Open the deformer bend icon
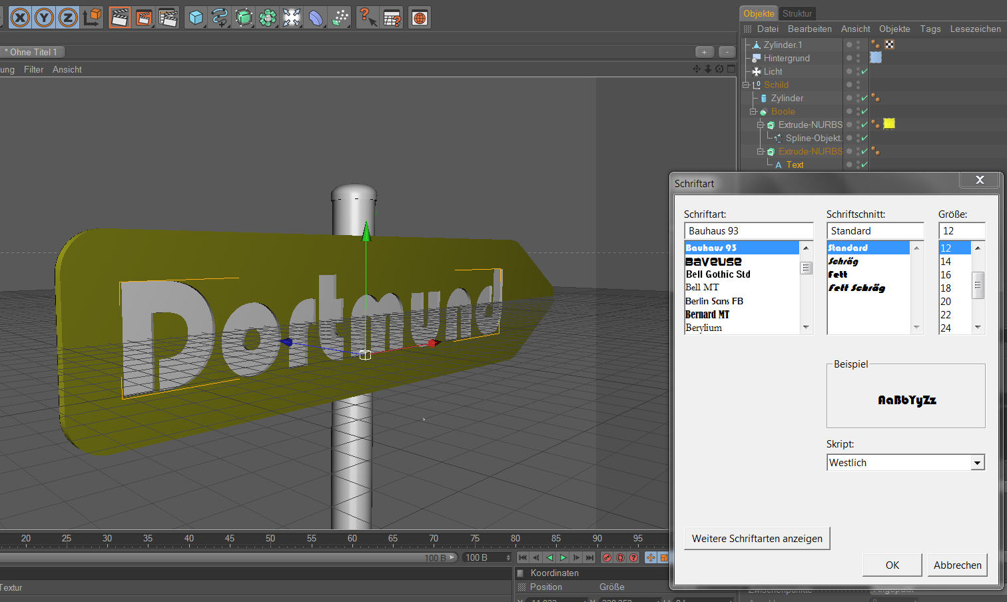1007x602 pixels. click(316, 17)
